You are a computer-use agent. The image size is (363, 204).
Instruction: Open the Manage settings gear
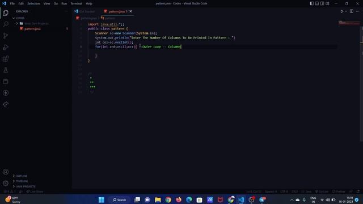pyautogui.click(x=6, y=183)
